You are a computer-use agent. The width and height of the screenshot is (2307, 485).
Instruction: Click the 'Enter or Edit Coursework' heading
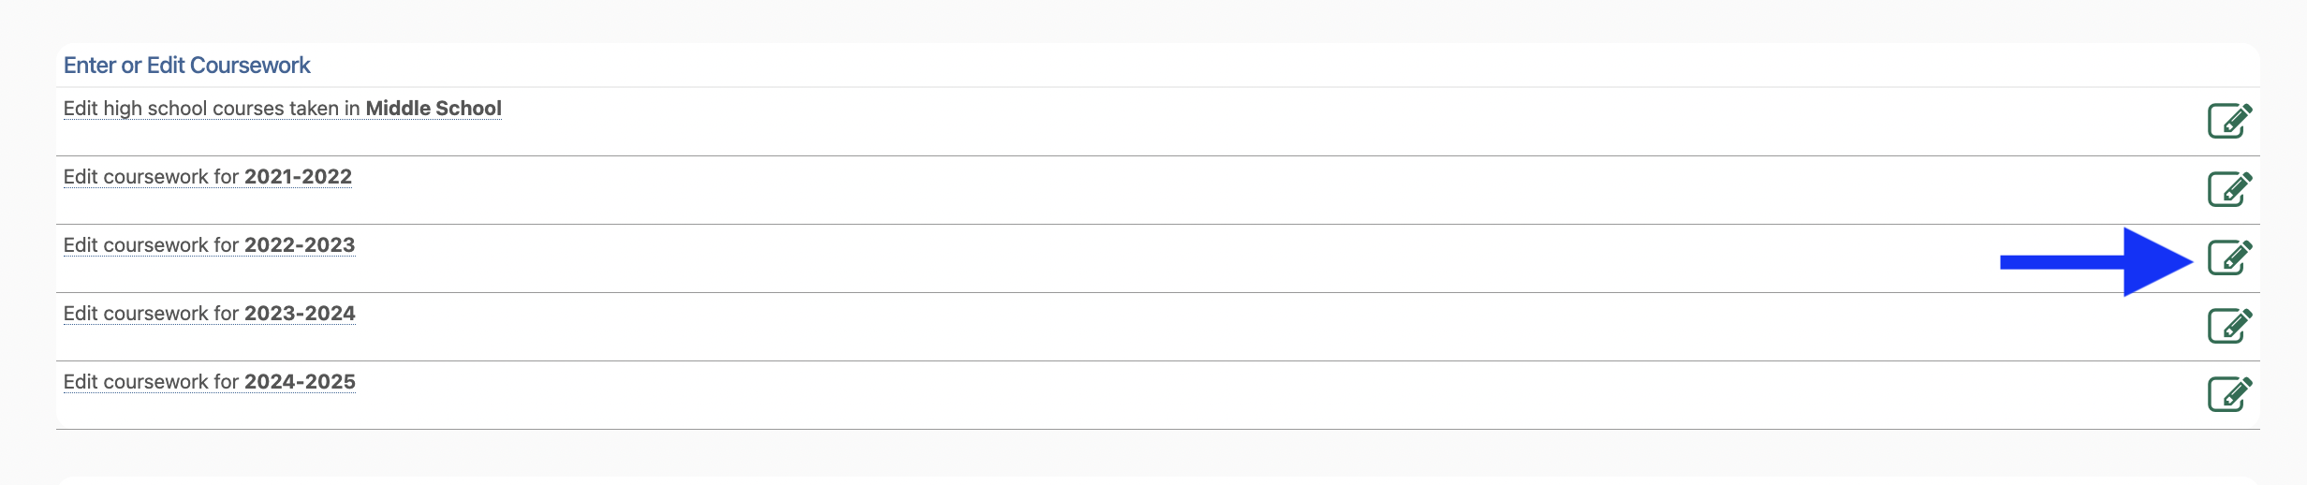pyautogui.click(x=186, y=66)
